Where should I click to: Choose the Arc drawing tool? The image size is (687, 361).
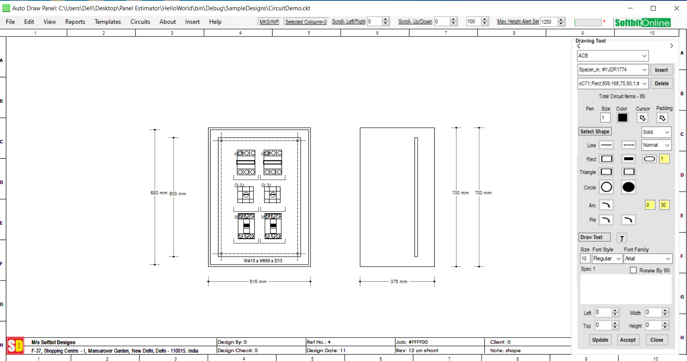click(x=606, y=205)
